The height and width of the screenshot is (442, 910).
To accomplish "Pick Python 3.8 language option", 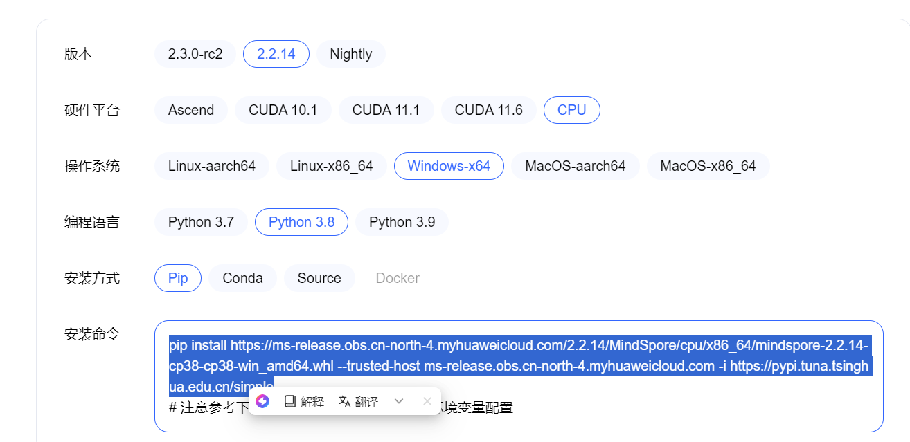I will (302, 222).
